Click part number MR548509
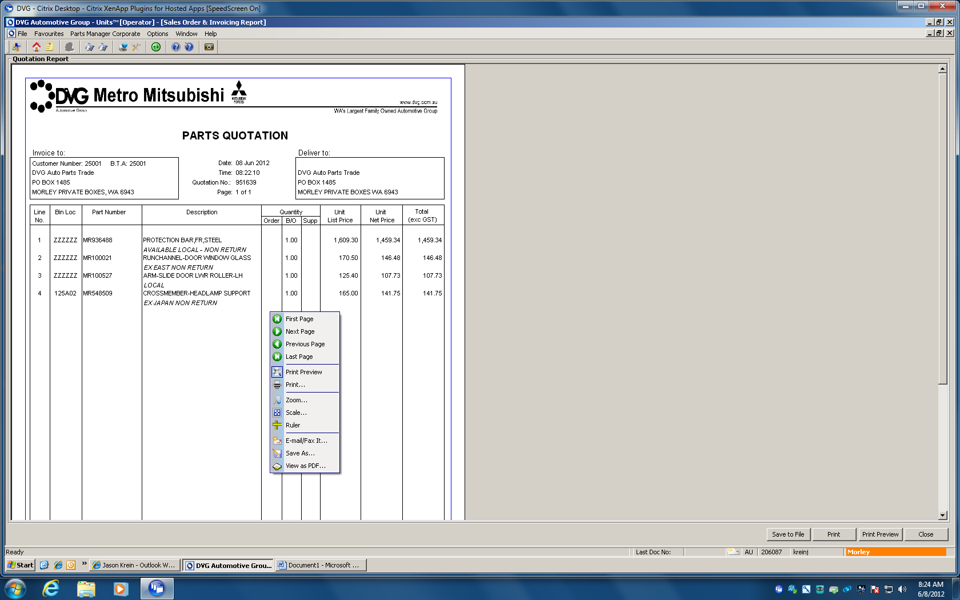The image size is (960, 600). (x=98, y=293)
